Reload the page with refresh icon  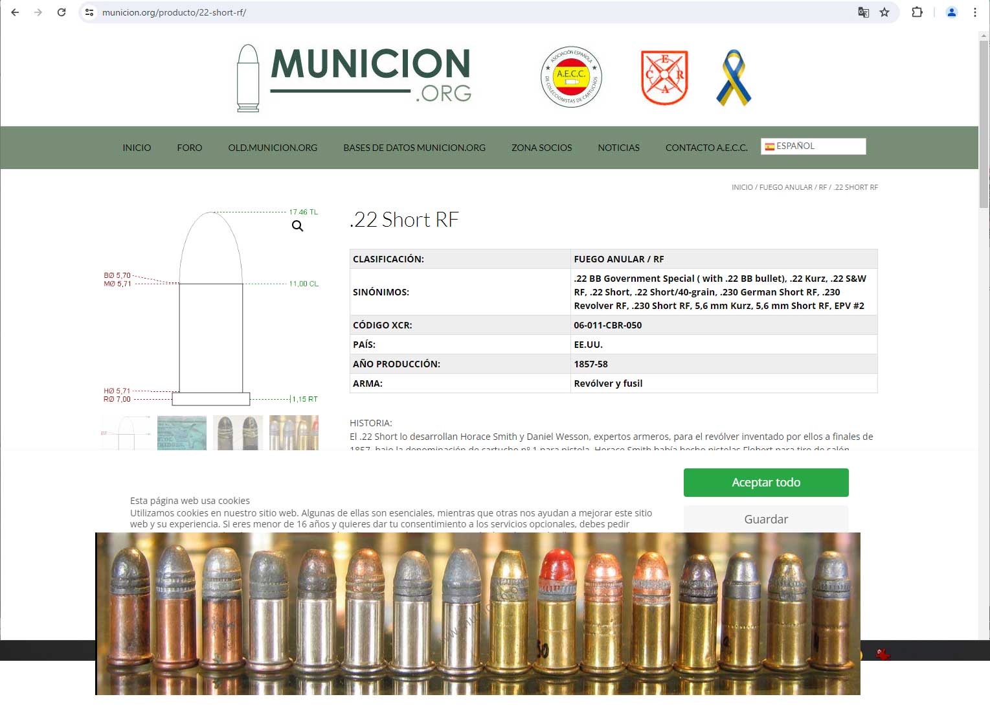[62, 12]
